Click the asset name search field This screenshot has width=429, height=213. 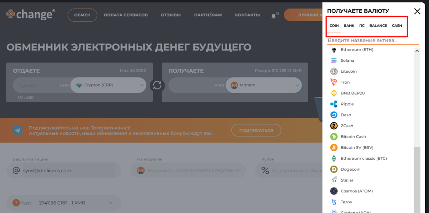pyautogui.click(x=373, y=40)
